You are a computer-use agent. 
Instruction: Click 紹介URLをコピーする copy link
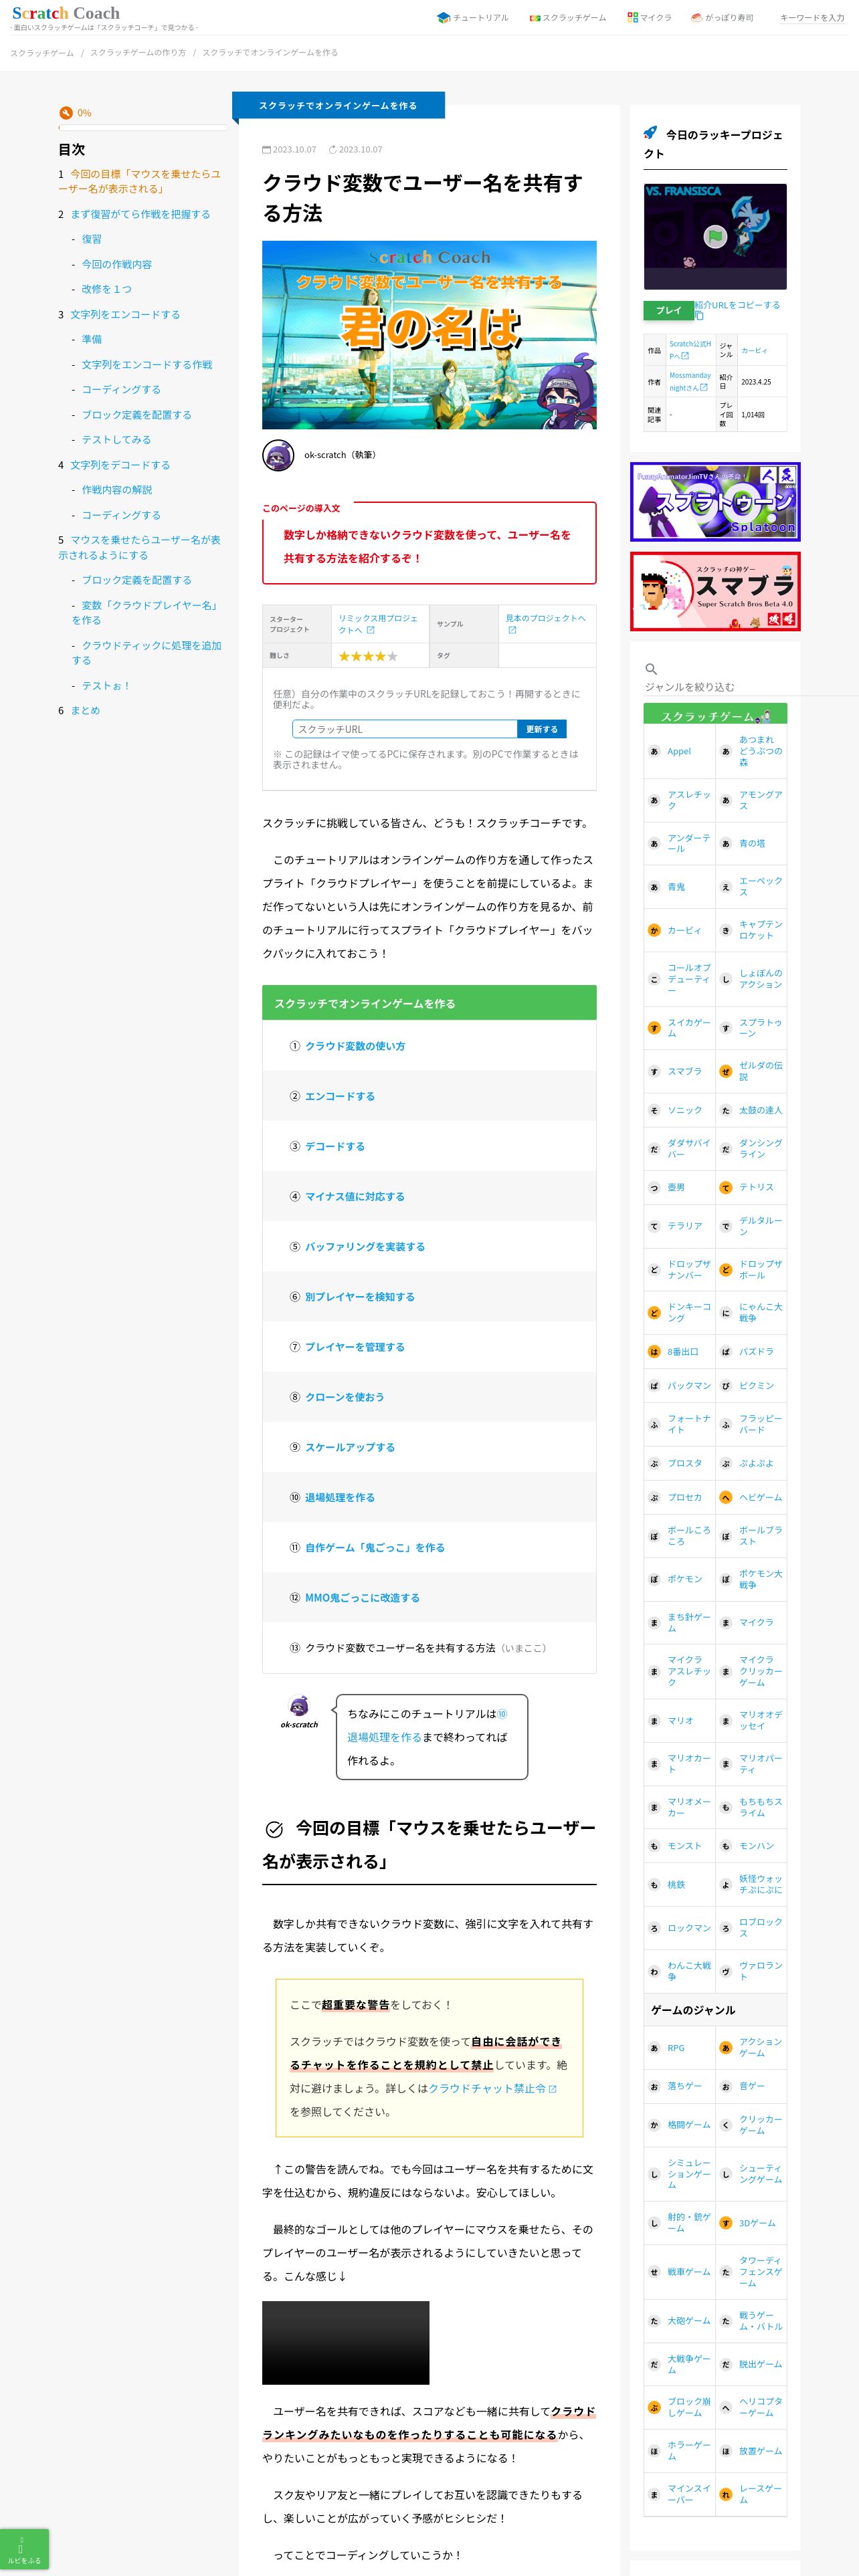(x=738, y=310)
